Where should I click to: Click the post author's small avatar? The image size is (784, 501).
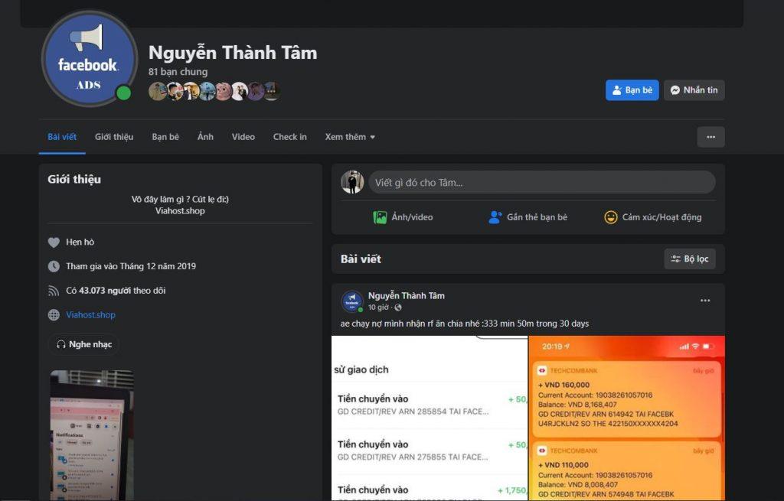352,301
